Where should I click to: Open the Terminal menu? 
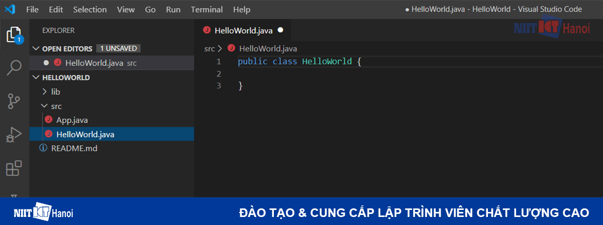pyautogui.click(x=207, y=10)
